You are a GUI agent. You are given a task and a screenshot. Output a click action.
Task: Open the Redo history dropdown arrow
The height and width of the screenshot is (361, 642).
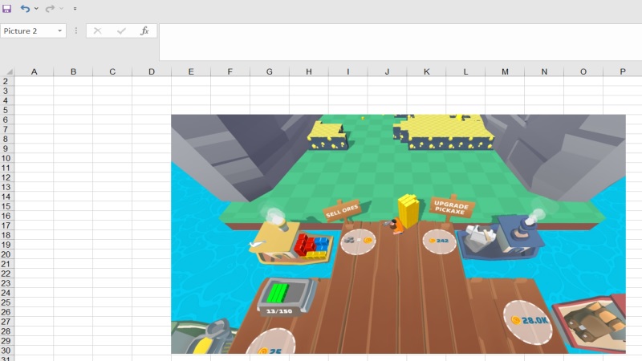62,8
